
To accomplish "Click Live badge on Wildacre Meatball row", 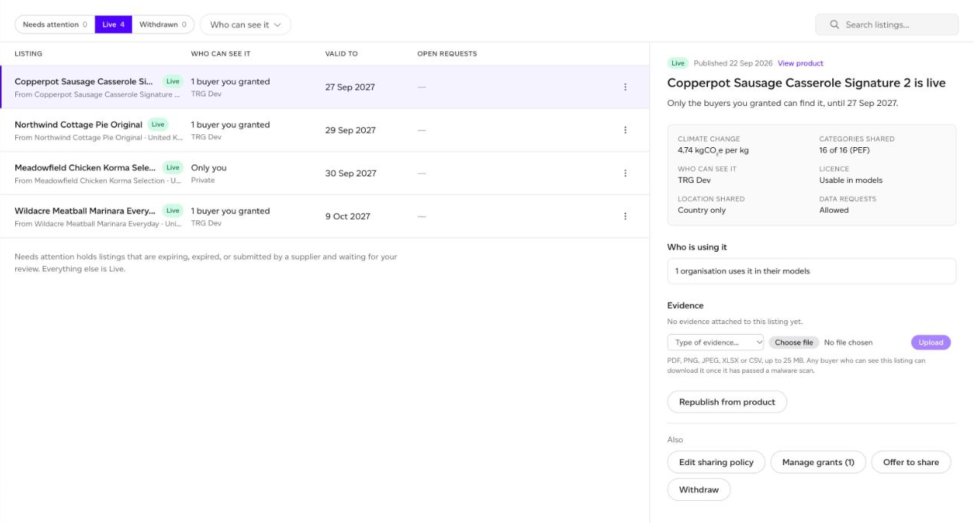I will 173,210.
